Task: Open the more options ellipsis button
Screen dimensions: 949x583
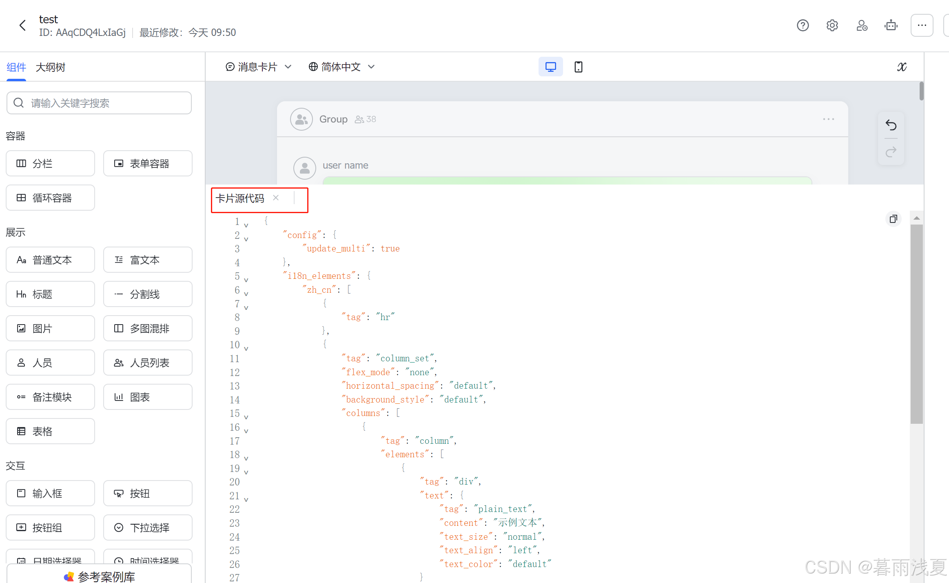Action: [922, 25]
